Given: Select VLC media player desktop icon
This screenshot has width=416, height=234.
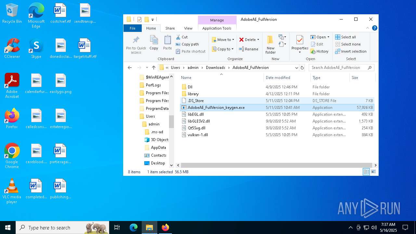Looking at the screenshot, I should tap(12, 191).
